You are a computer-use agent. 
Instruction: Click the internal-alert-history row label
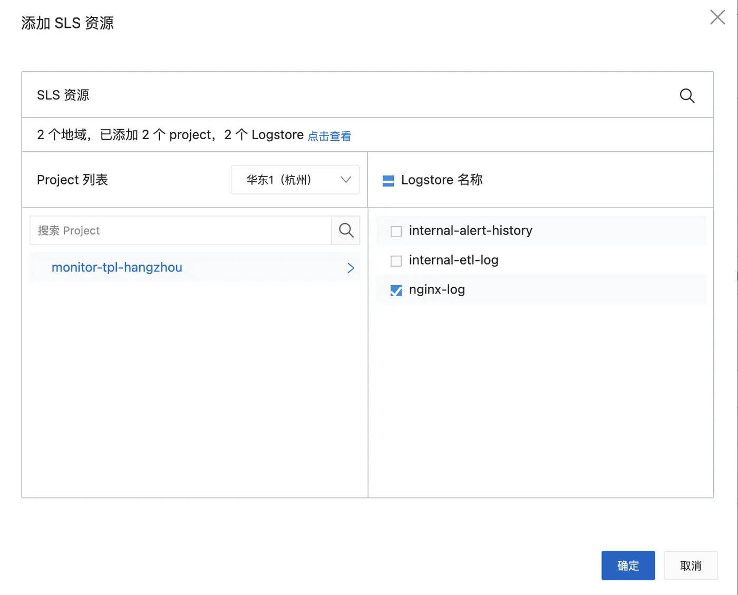click(470, 231)
